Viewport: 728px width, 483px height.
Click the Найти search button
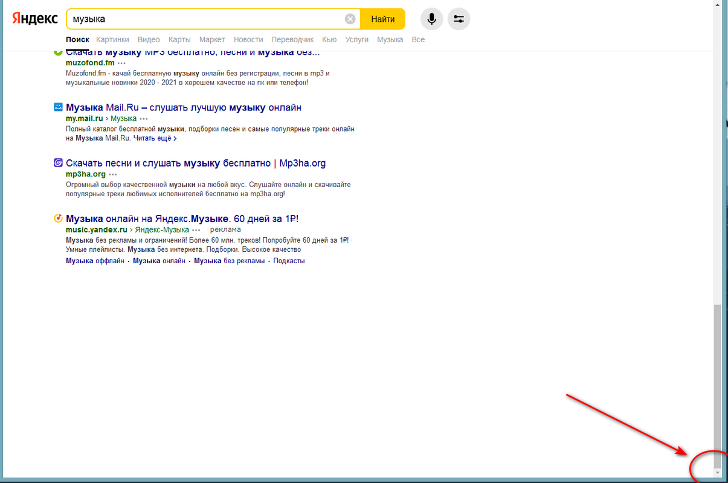383,19
